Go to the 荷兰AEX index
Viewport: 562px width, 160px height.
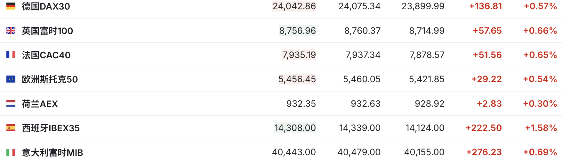[40, 104]
